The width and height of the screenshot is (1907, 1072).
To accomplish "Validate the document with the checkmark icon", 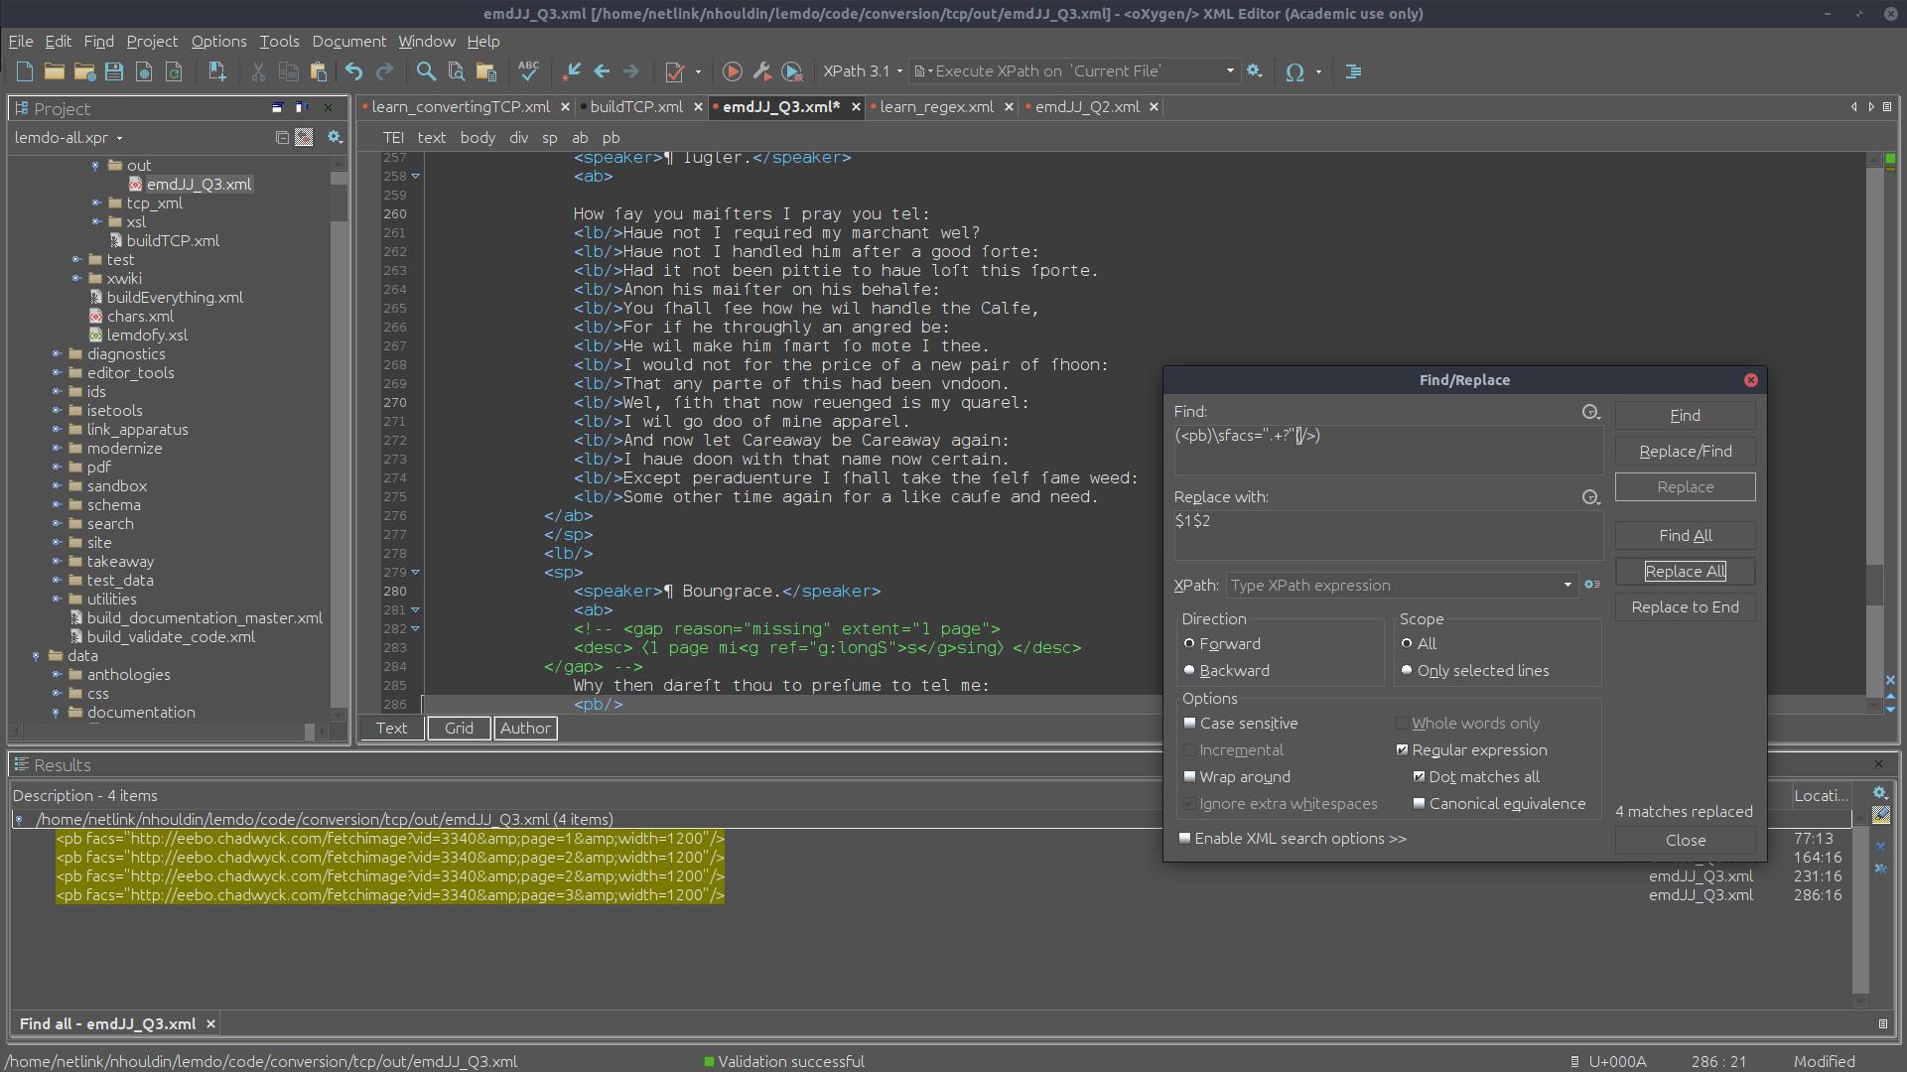I will 676,70.
